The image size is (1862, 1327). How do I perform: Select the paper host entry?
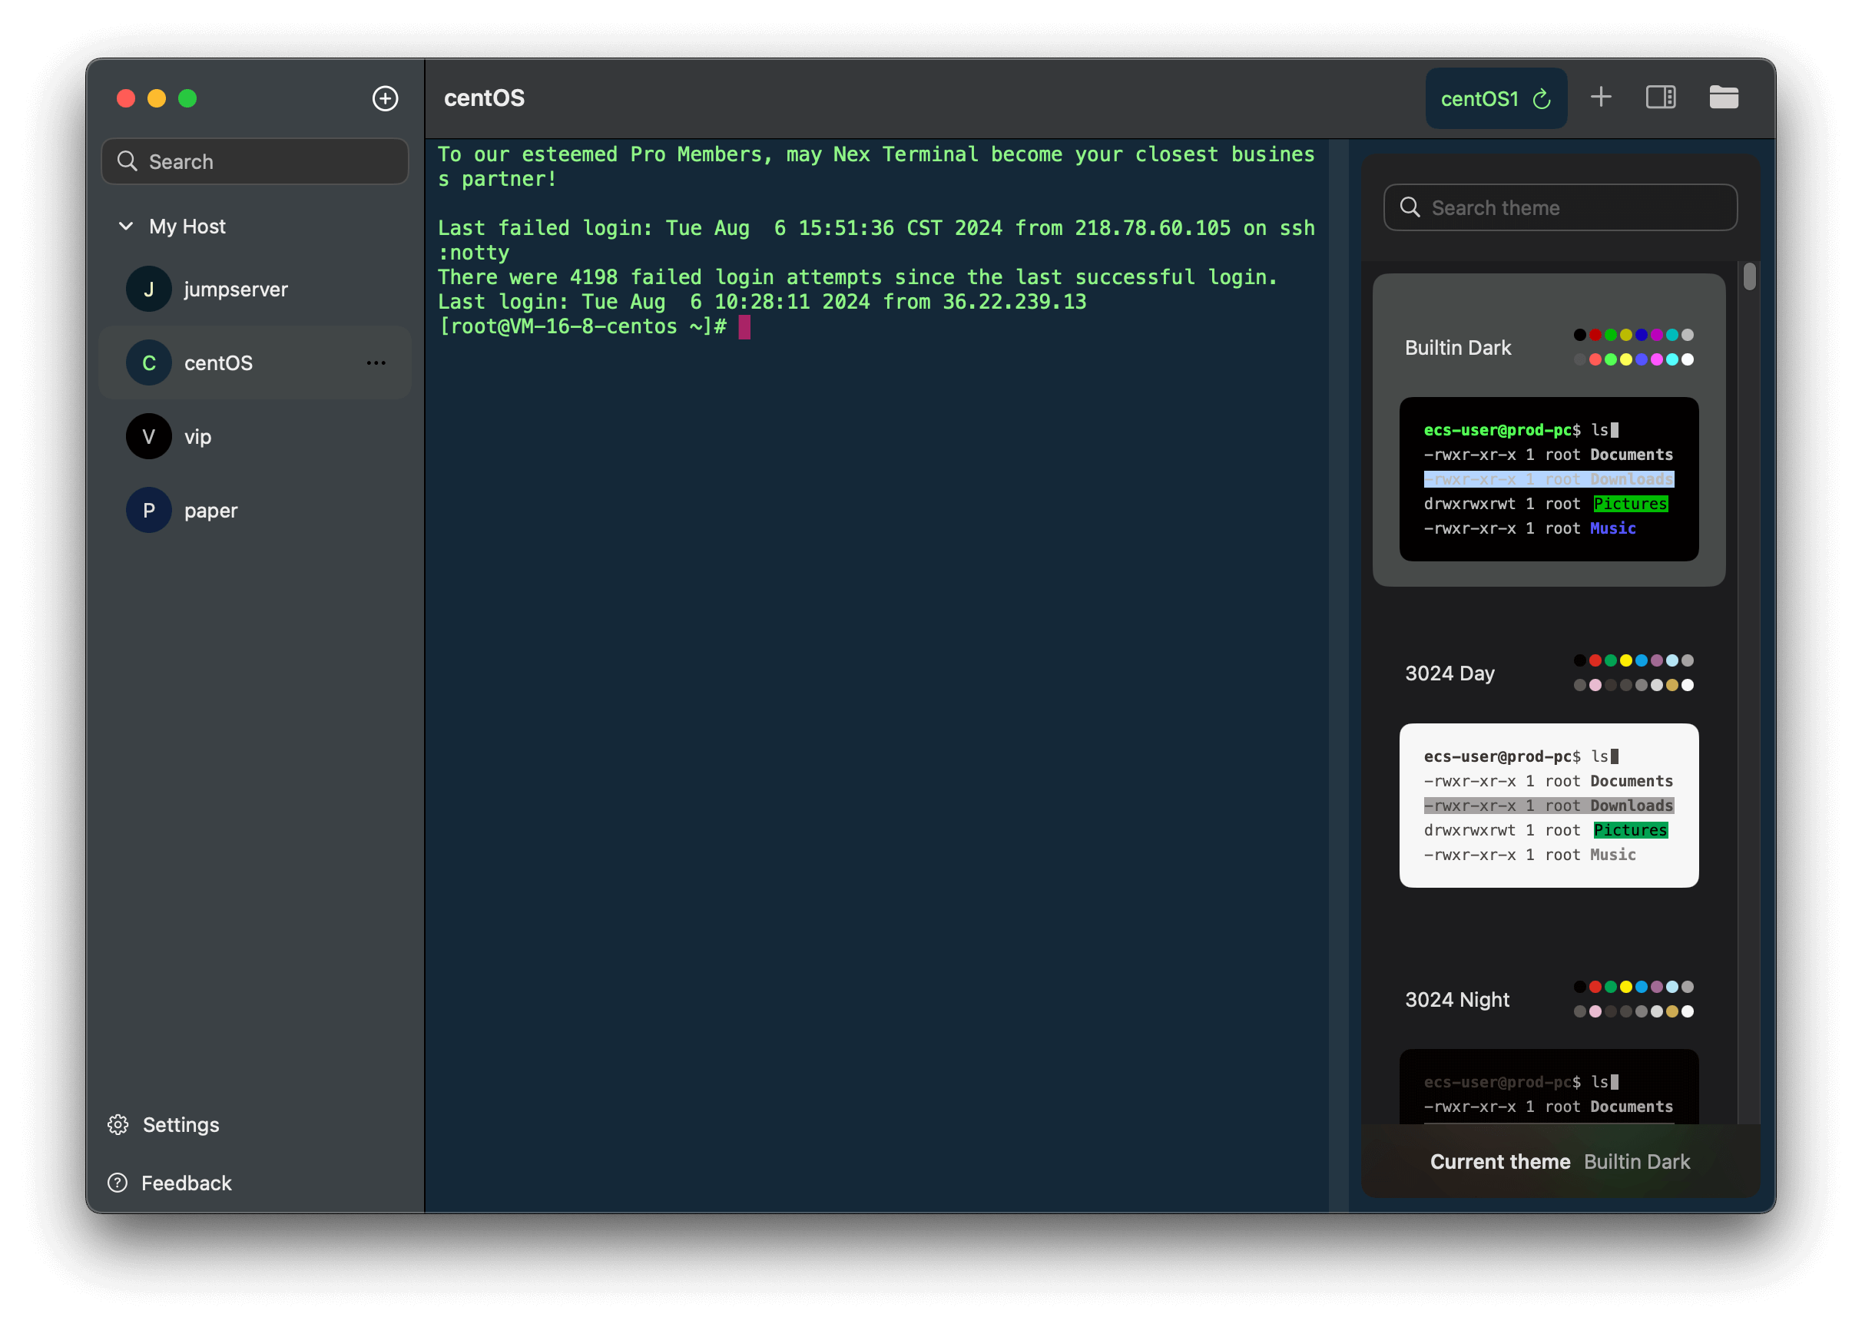(255, 510)
